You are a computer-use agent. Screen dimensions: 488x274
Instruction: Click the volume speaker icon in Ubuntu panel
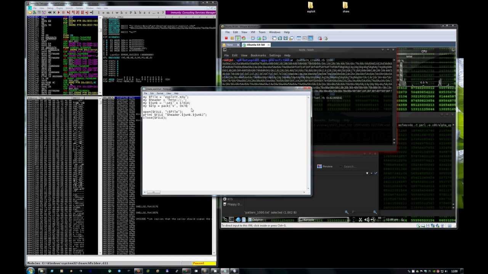[367, 220]
